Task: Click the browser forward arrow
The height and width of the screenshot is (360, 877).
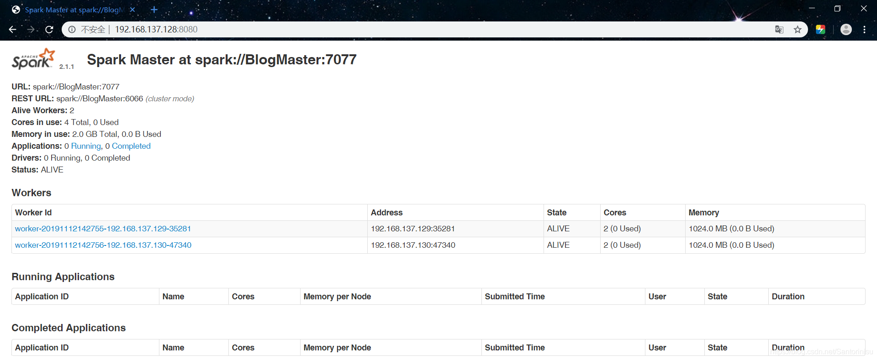Action: tap(31, 30)
